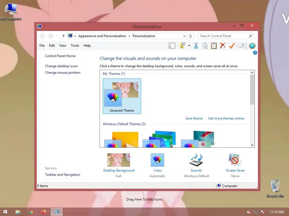
Task: Open the Color settings icon
Action: coord(157,160)
